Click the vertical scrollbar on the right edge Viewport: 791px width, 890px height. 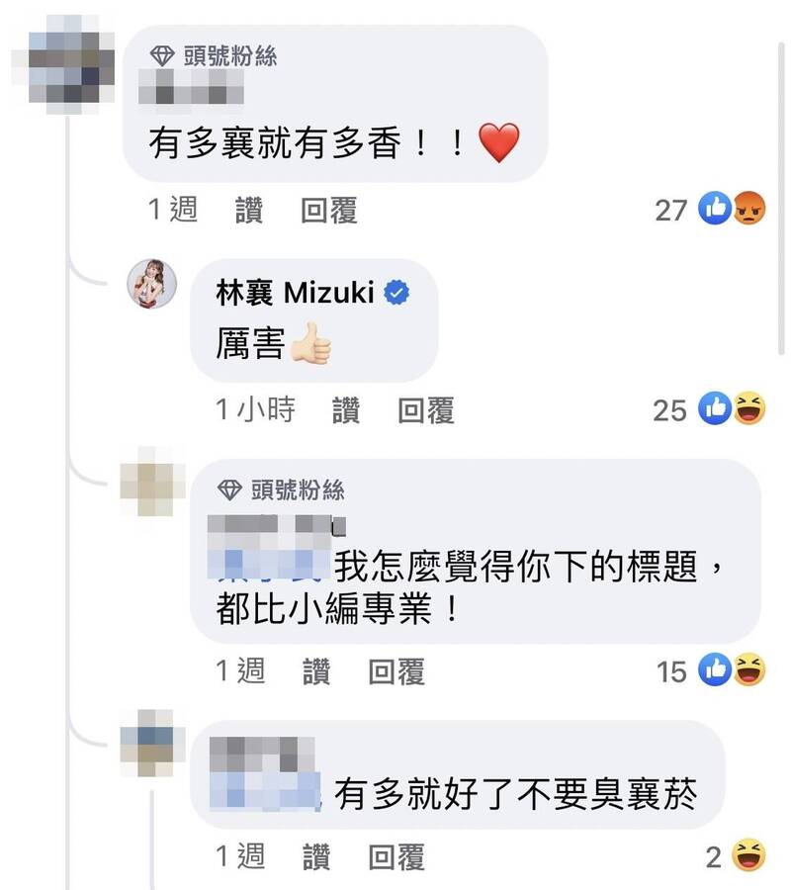[x=782, y=199]
